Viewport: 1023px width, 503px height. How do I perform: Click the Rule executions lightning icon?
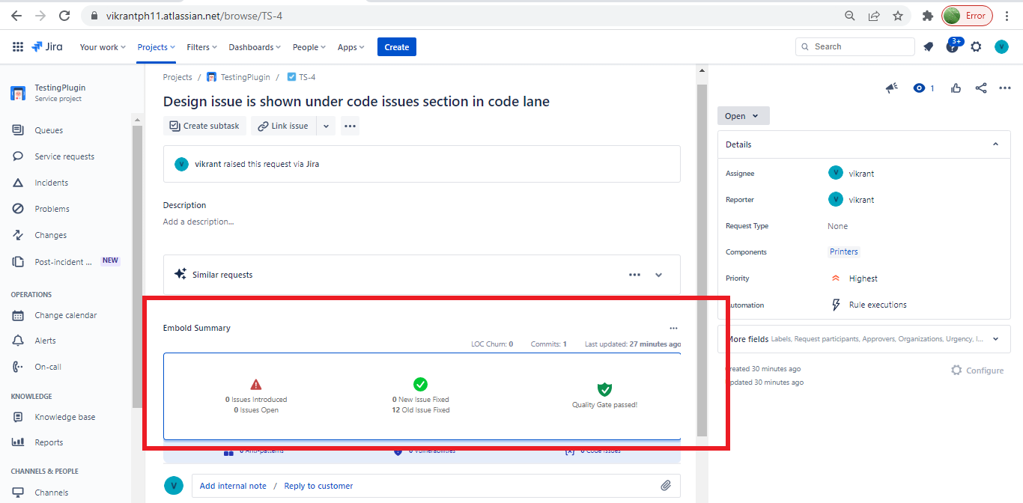coord(836,305)
